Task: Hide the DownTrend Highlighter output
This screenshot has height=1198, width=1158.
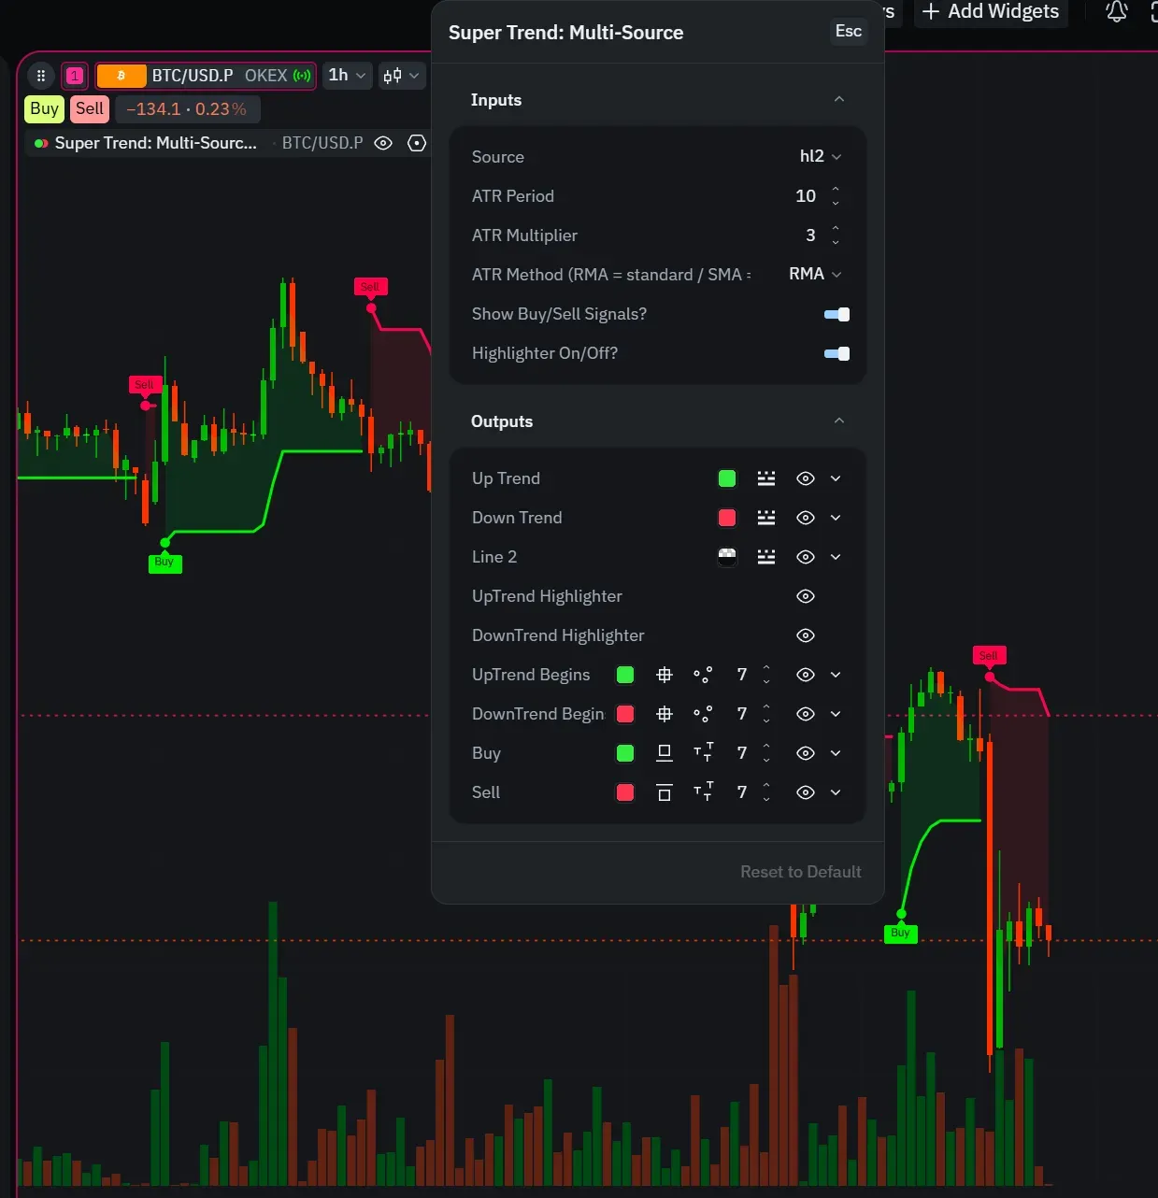Action: 806,635
